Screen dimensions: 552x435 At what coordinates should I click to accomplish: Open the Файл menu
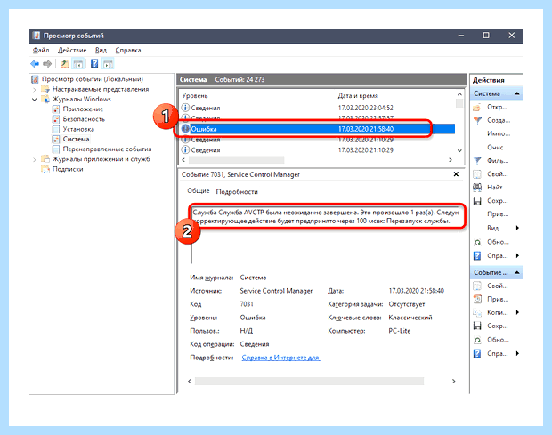41,51
